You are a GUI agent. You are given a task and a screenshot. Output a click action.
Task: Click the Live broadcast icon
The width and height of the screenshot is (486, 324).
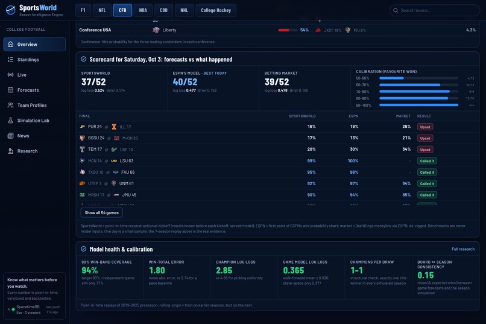pos(10,75)
